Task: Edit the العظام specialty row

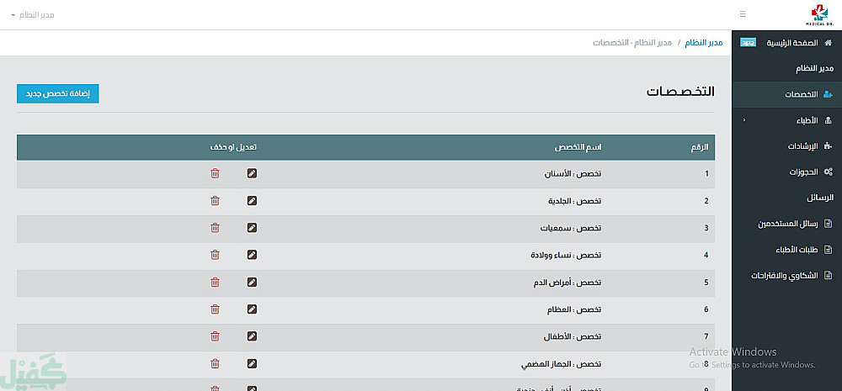Action: (252, 309)
